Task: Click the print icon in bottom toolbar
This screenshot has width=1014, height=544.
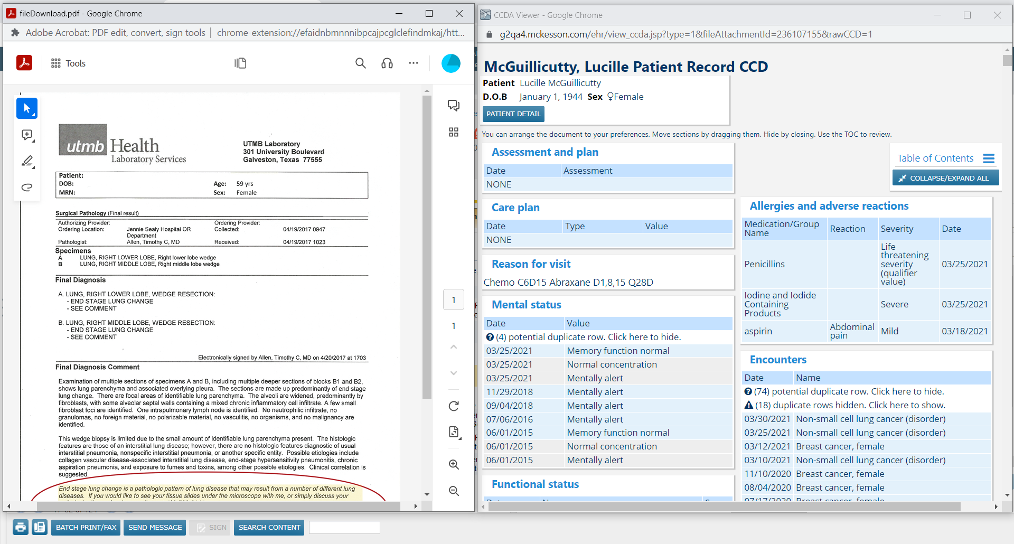Action: pyautogui.click(x=21, y=527)
